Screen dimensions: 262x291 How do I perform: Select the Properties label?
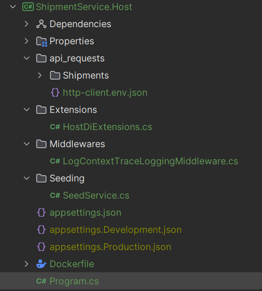pos(72,41)
